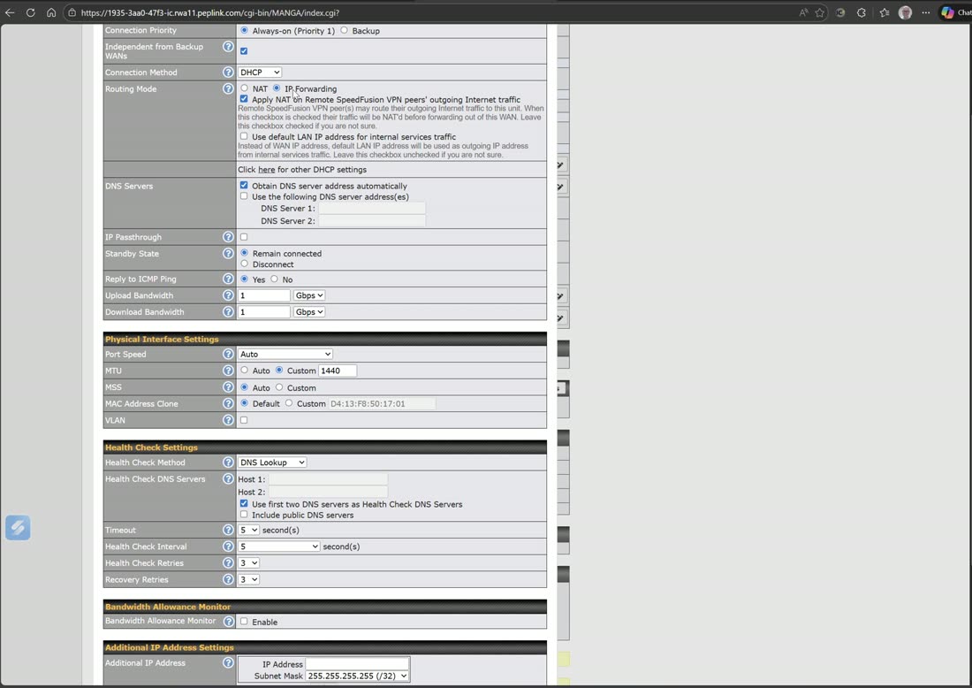Toggle Include public DNS servers checkbox
This screenshot has width=972, height=688.
pos(244,515)
